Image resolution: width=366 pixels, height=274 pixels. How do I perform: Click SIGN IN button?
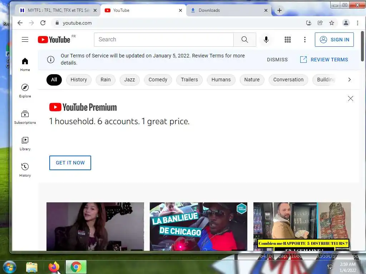[334, 40]
